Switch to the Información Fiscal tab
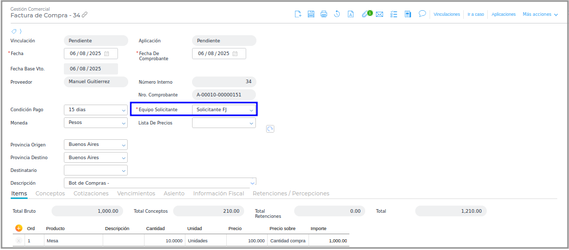Screen dimensions: 569x250 (x=219, y=193)
